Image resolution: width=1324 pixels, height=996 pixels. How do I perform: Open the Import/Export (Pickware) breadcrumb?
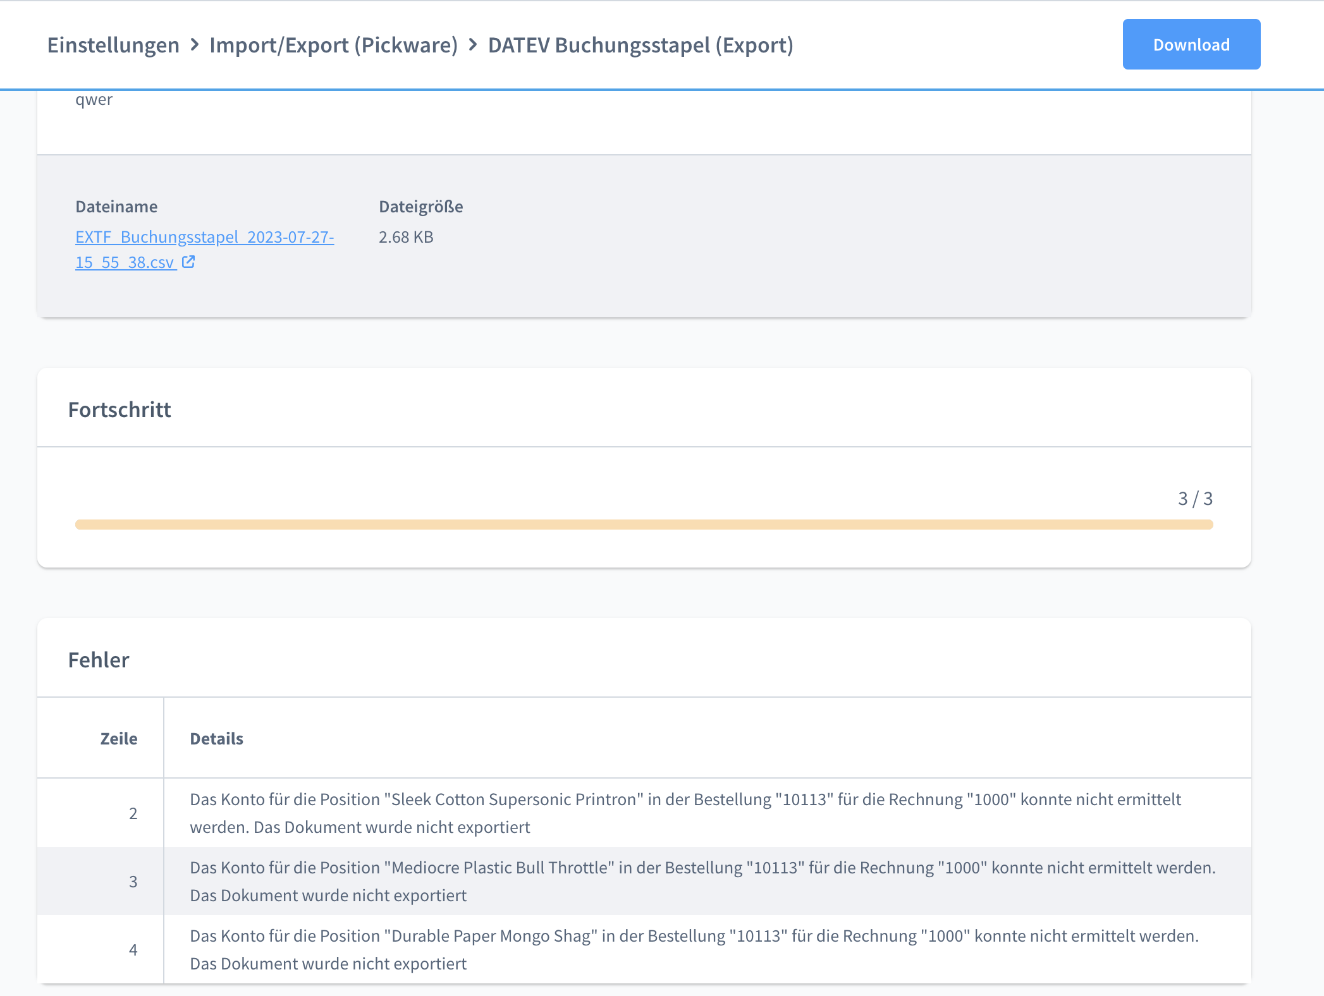[x=333, y=45]
